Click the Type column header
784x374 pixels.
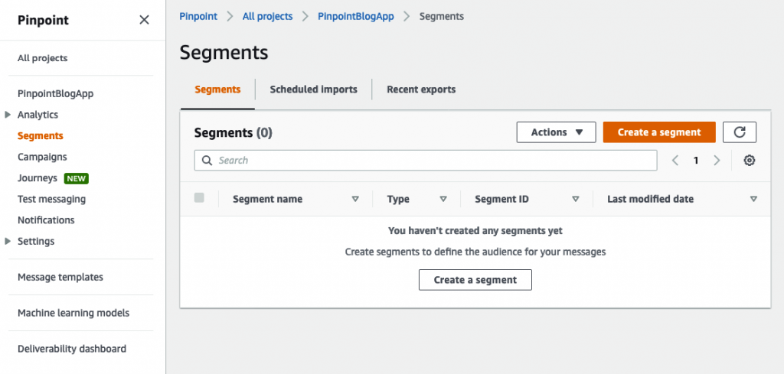tap(398, 199)
